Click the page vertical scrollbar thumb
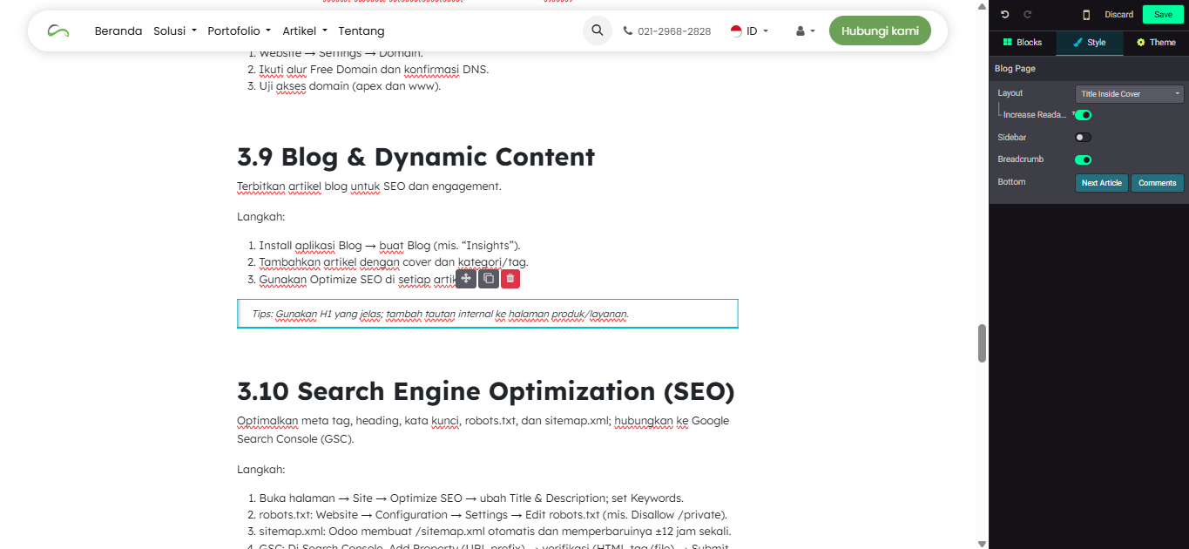Image resolution: width=1189 pixels, height=549 pixels. (x=982, y=342)
